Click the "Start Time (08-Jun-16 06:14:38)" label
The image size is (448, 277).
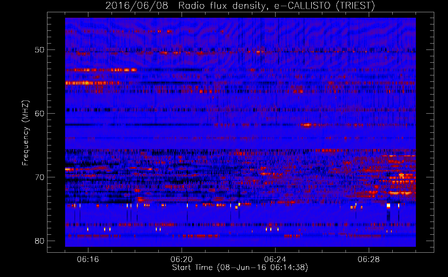pyautogui.click(x=240, y=268)
